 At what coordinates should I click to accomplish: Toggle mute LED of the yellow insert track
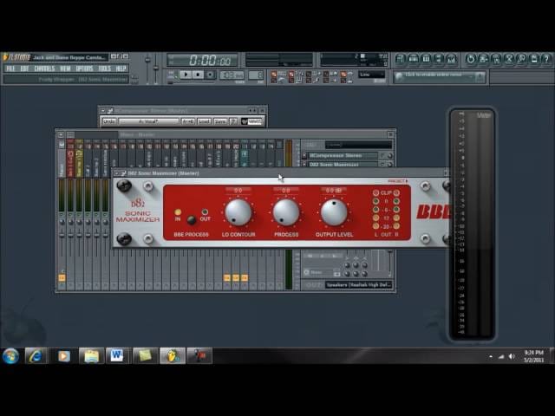[x=79, y=215]
